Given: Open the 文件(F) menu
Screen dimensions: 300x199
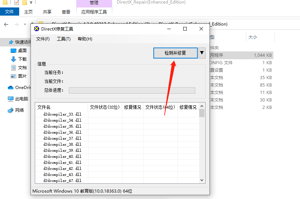Looking at the screenshot, I should (43, 39).
